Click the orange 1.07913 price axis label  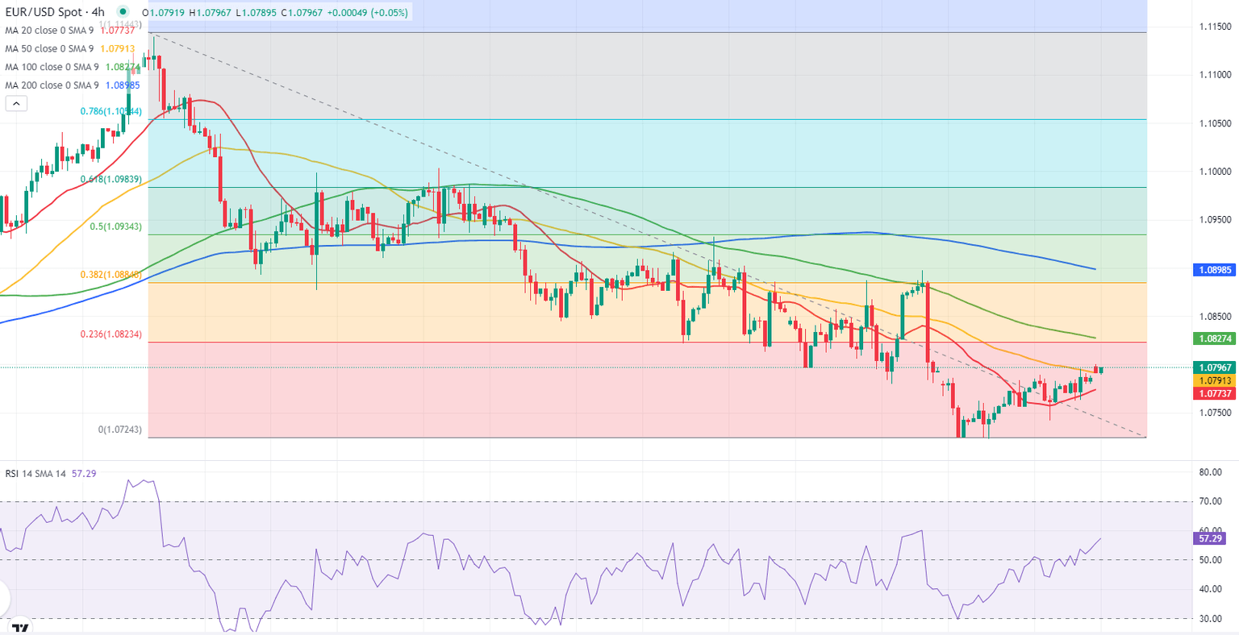point(1215,380)
